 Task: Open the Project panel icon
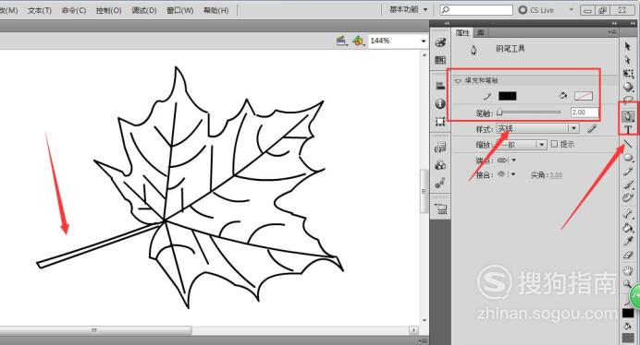click(x=441, y=208)
